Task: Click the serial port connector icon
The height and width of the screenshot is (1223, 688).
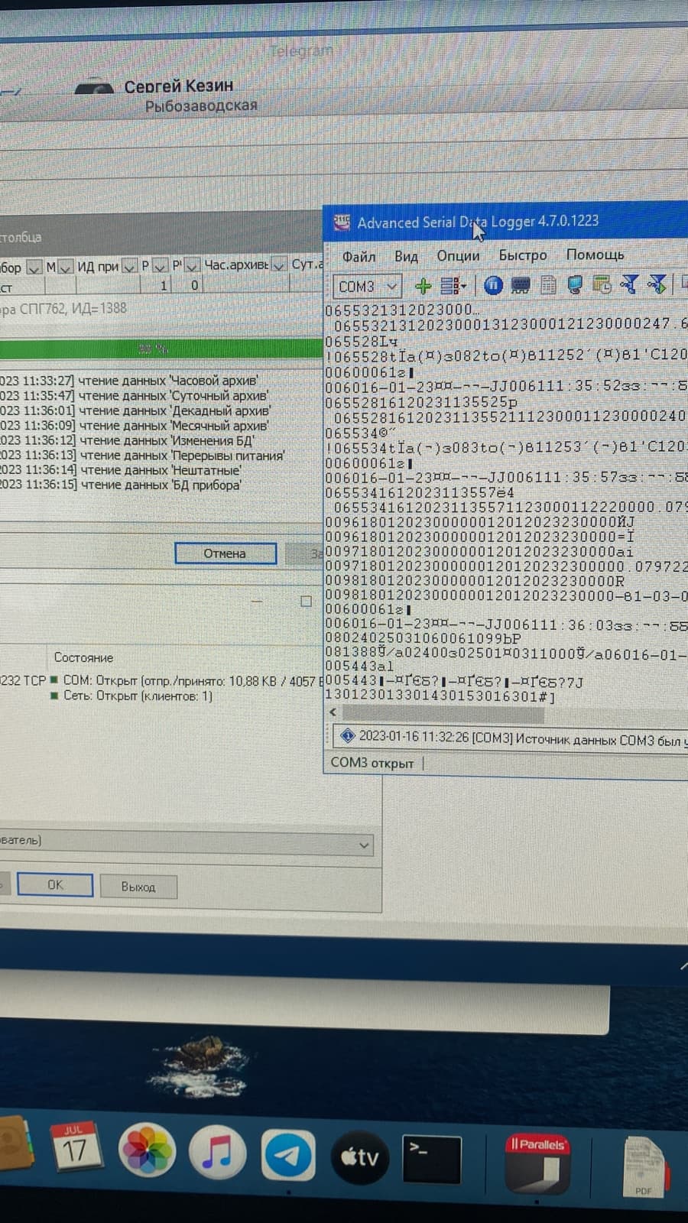Action: tap(521, 286)
